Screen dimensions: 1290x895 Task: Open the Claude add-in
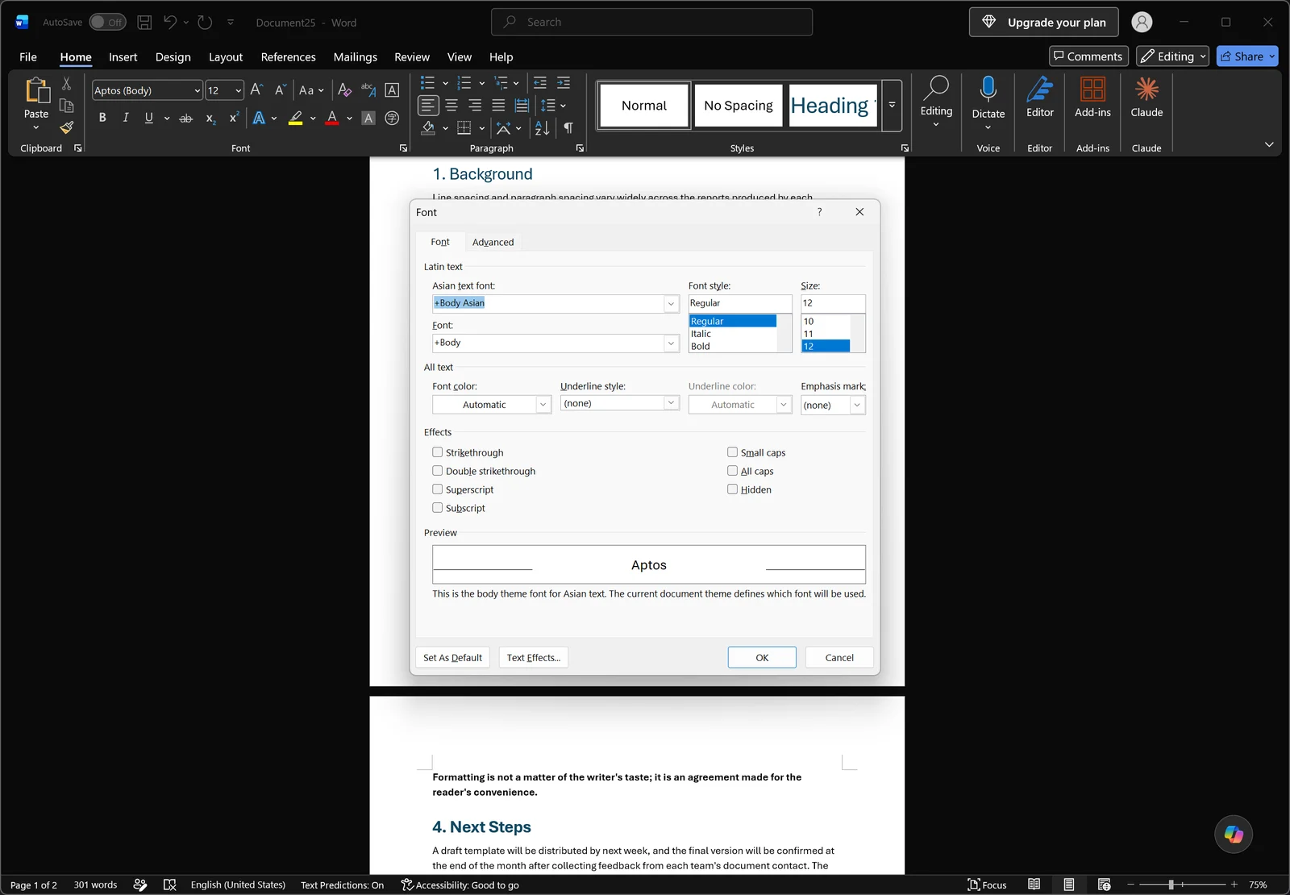click(x=1146, y=97)
